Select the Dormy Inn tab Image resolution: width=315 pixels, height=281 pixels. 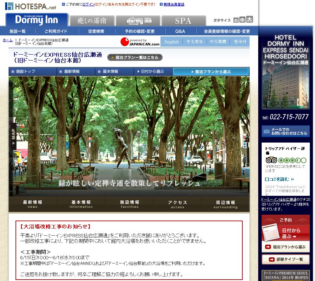(36, 20)
